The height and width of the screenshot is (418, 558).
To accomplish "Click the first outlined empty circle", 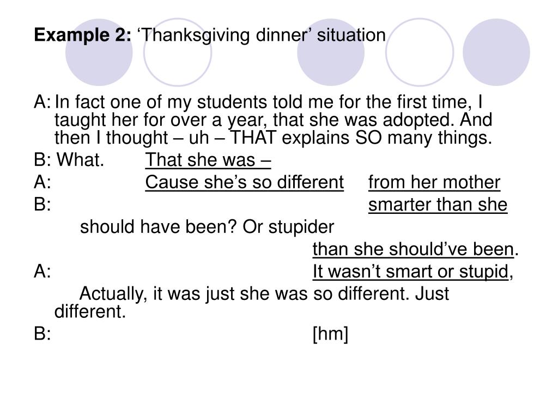I will coord(178,52).
